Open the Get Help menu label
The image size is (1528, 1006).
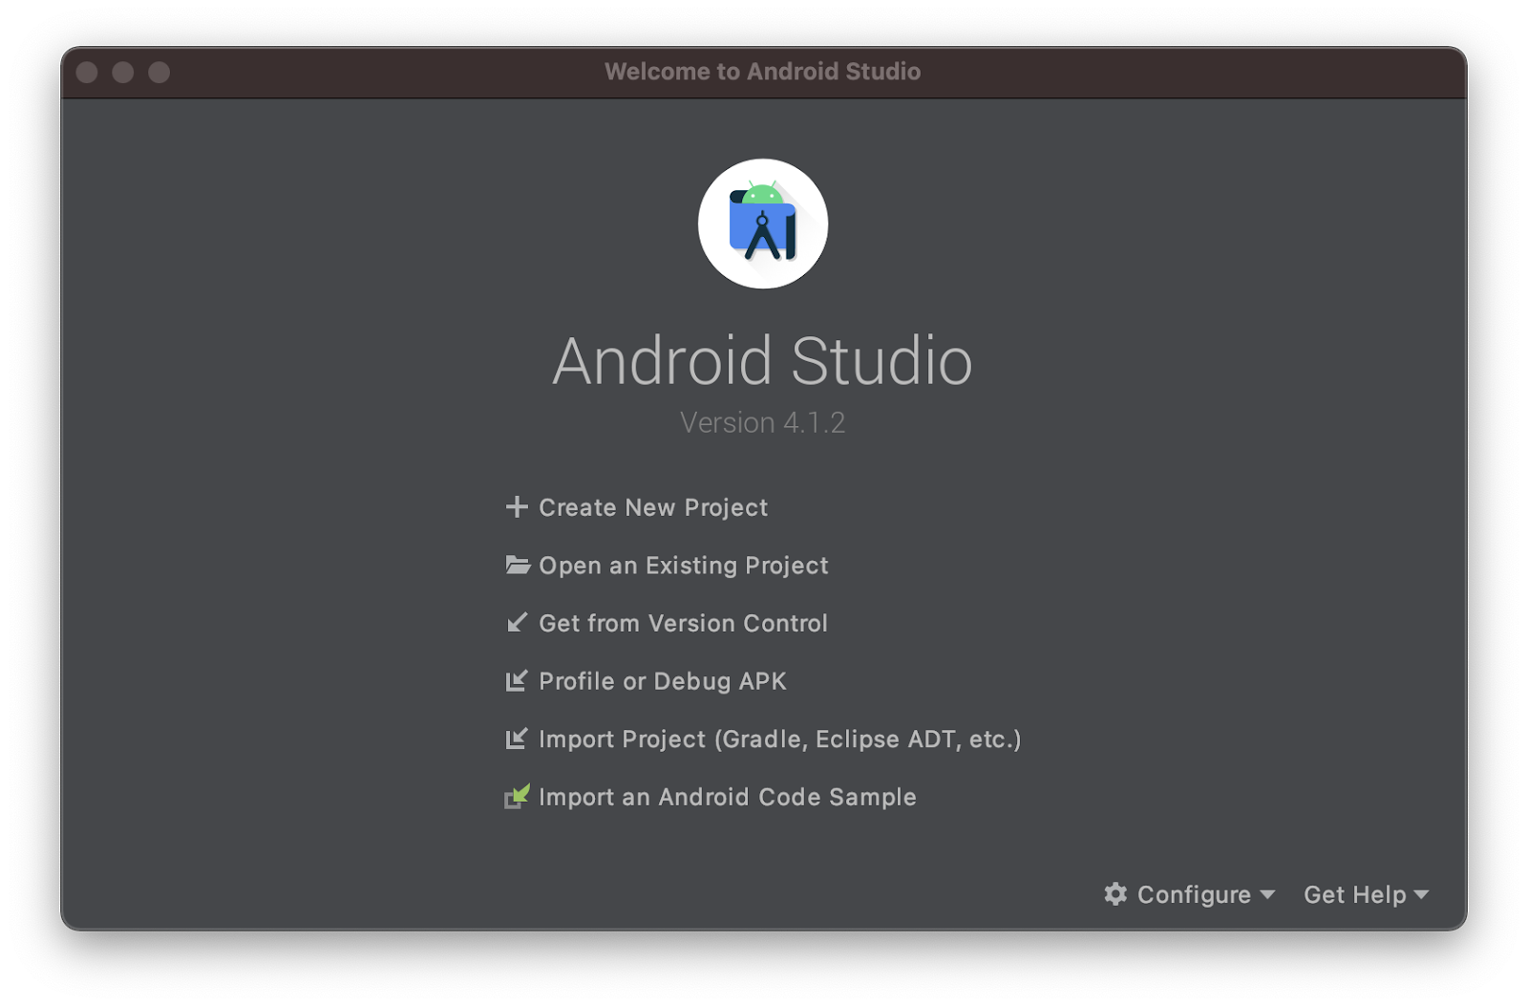1354,894
